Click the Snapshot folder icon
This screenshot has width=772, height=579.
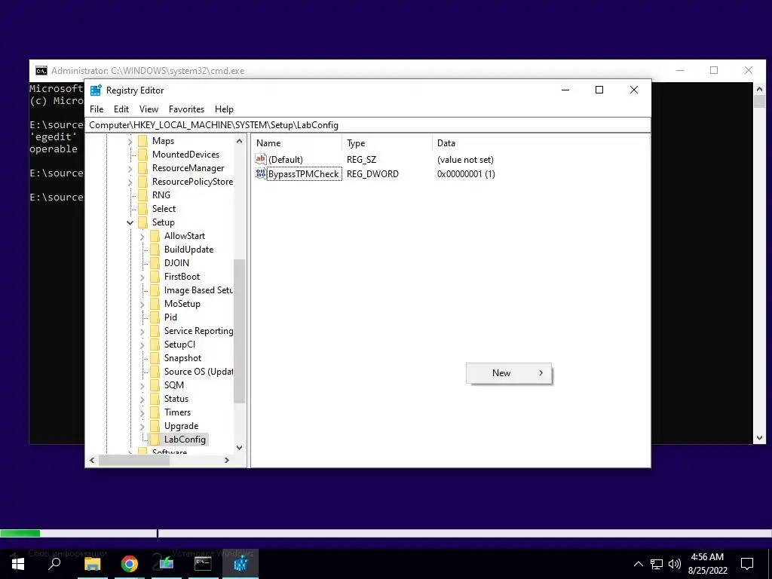click(x=155, y=358)
